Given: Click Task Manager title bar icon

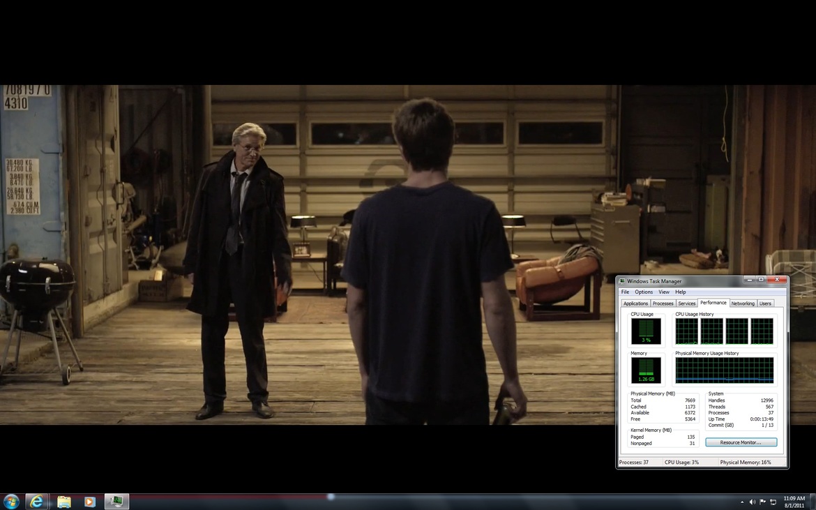Looking at the screenshot, I should pyautogui.click(x=622, y=281).
